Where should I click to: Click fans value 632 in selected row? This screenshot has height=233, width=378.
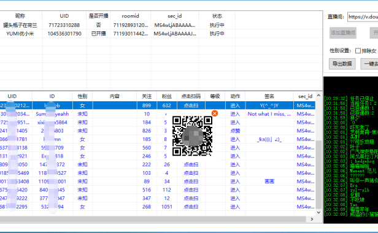[166, 105]
